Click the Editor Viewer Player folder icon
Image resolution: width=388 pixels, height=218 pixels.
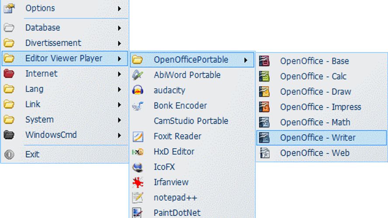[9, 58]
